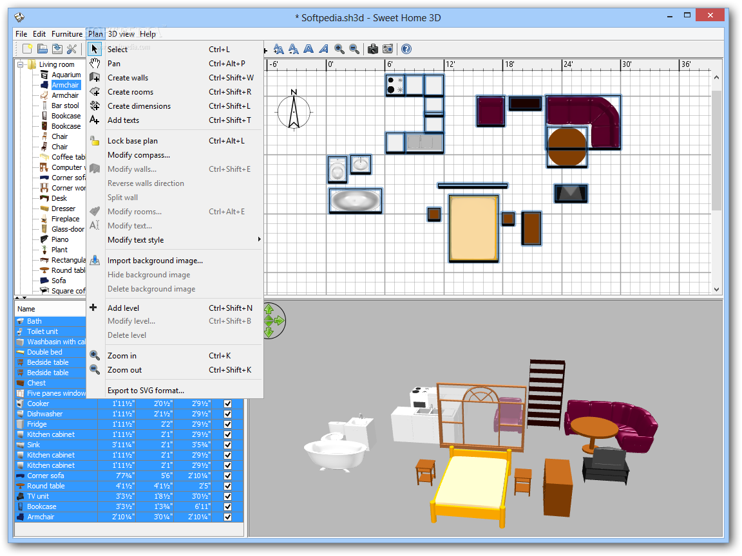Click the Create walls menu icon
Screen dimensions: 742x556
tap(95, 77)
